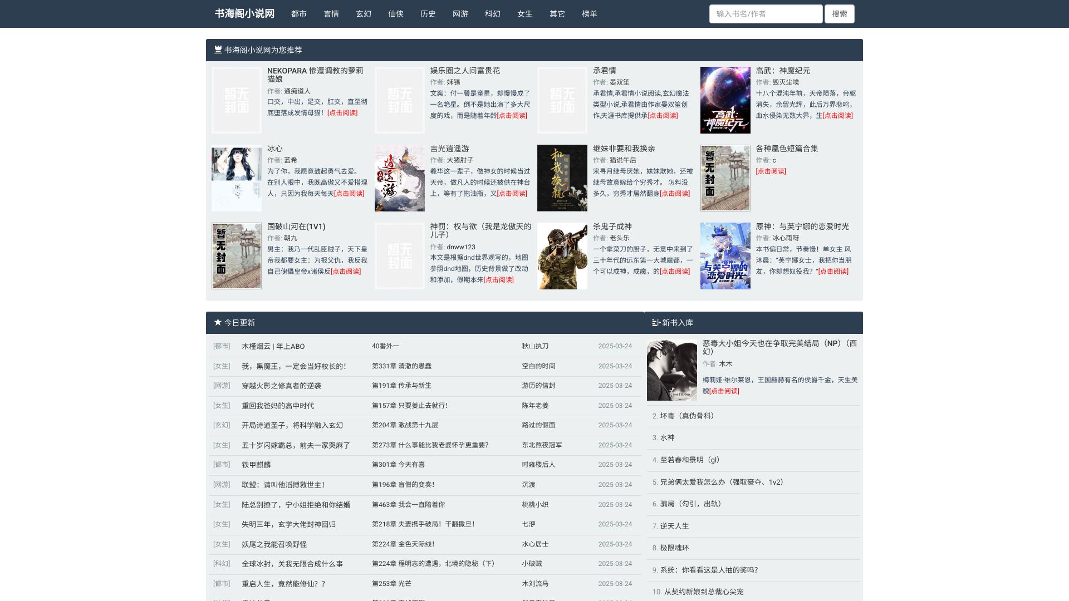
Task: Open the 铁甲麒麟 novel link
Action: coord(256,465)
